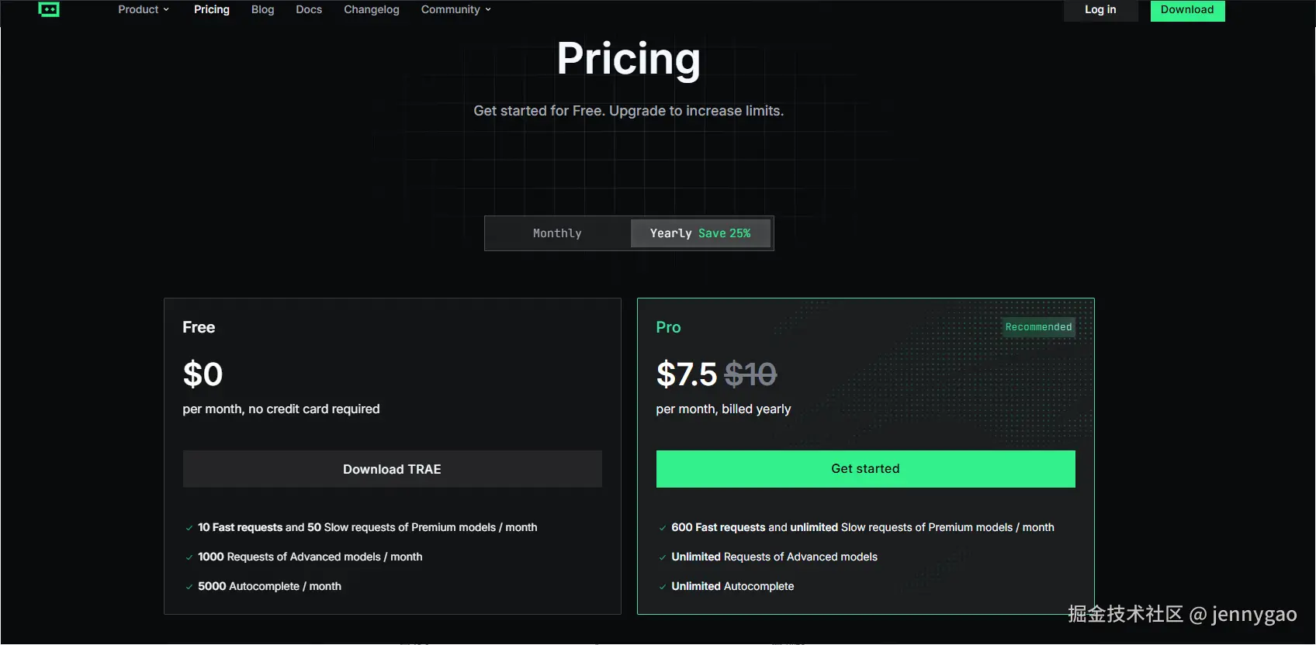Open the Changelog page
The height and width of the screenshot is (645, 1316).
coord(371,9)
